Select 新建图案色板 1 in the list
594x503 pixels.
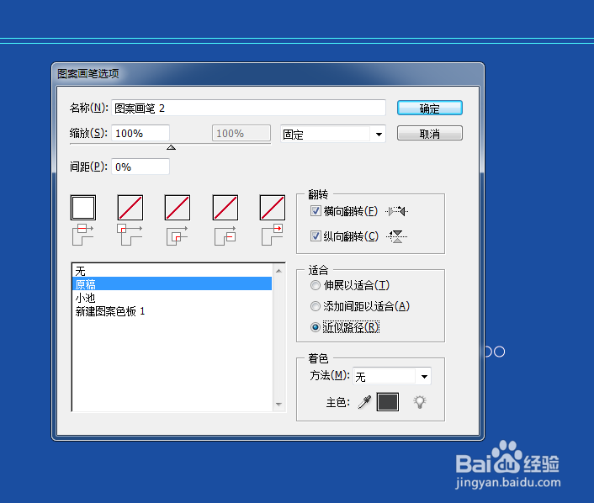(172, 311)
